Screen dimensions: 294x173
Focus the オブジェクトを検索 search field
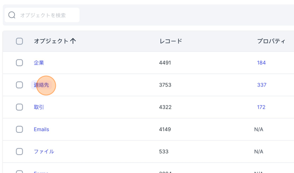[x=42, y=15]
